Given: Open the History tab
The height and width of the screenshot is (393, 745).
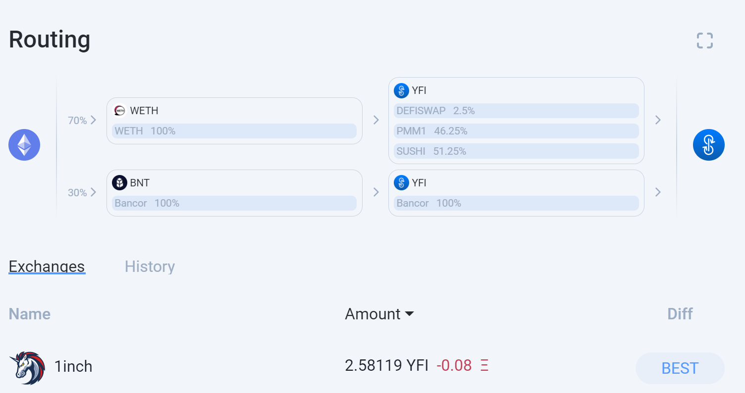Looking at the screenshot, I should tap(150, 266).
